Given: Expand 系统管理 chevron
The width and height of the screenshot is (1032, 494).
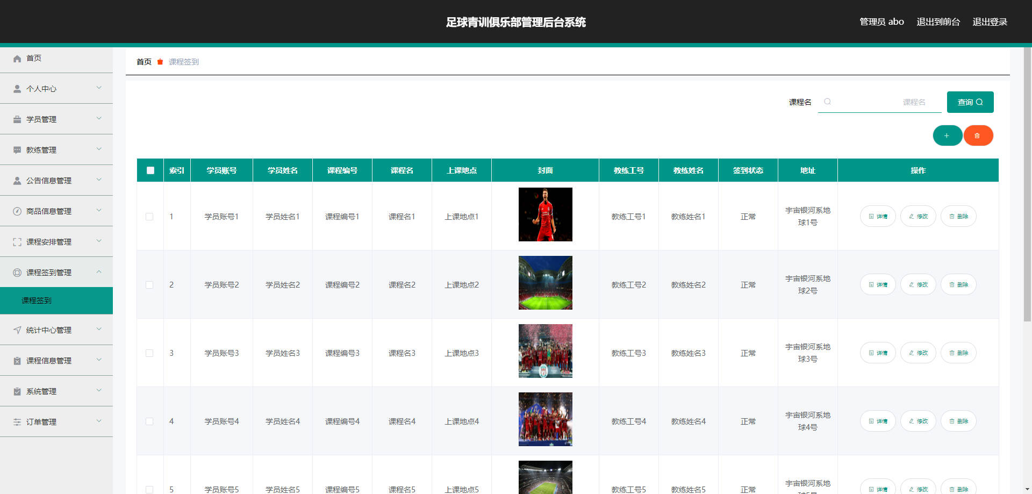Looking at the screenshot, I should pos(99,390).
